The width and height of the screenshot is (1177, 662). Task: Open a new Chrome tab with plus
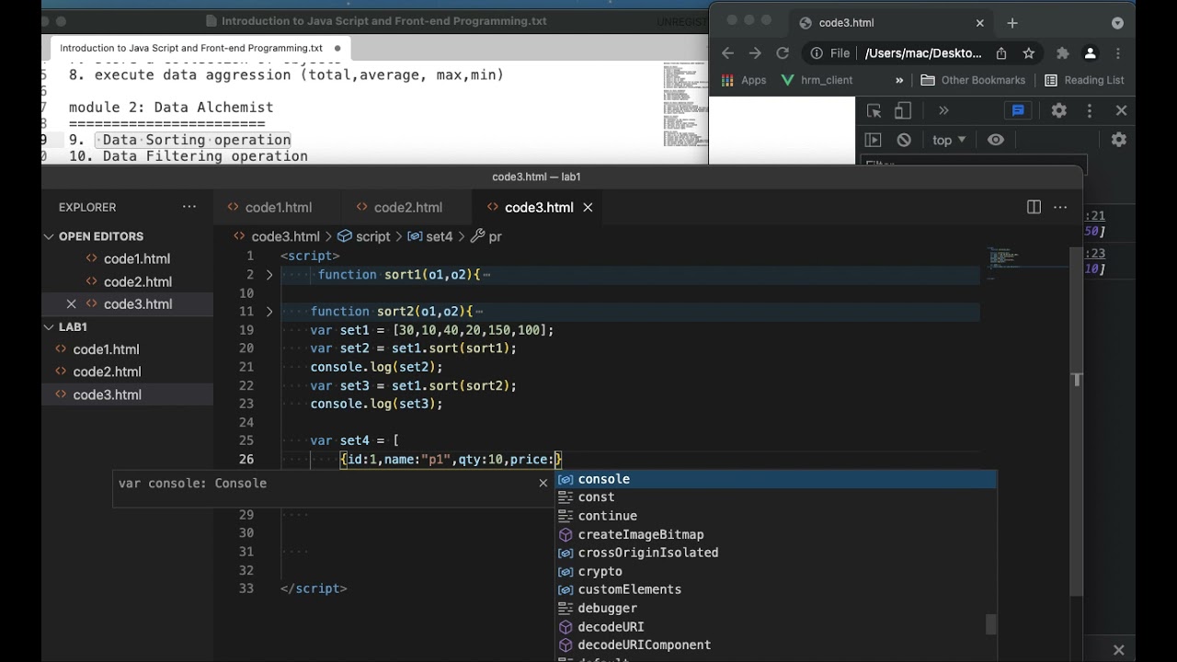[1012, 23]
